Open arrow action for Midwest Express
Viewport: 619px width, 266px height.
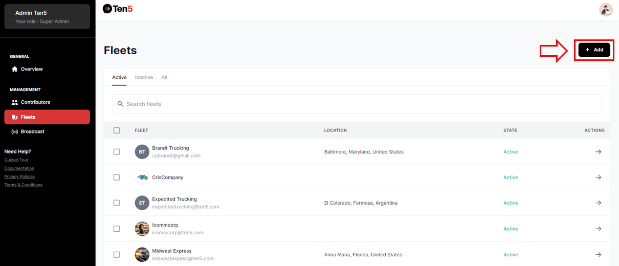[598, 254]
